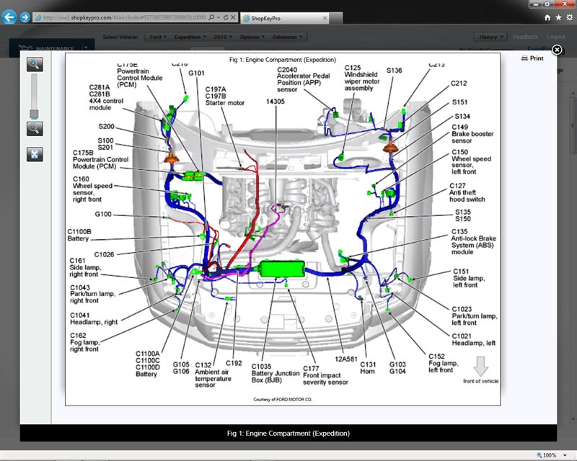577x461 pixels.
Task: Open the Ford make dropdown
Action: point(157,37)
